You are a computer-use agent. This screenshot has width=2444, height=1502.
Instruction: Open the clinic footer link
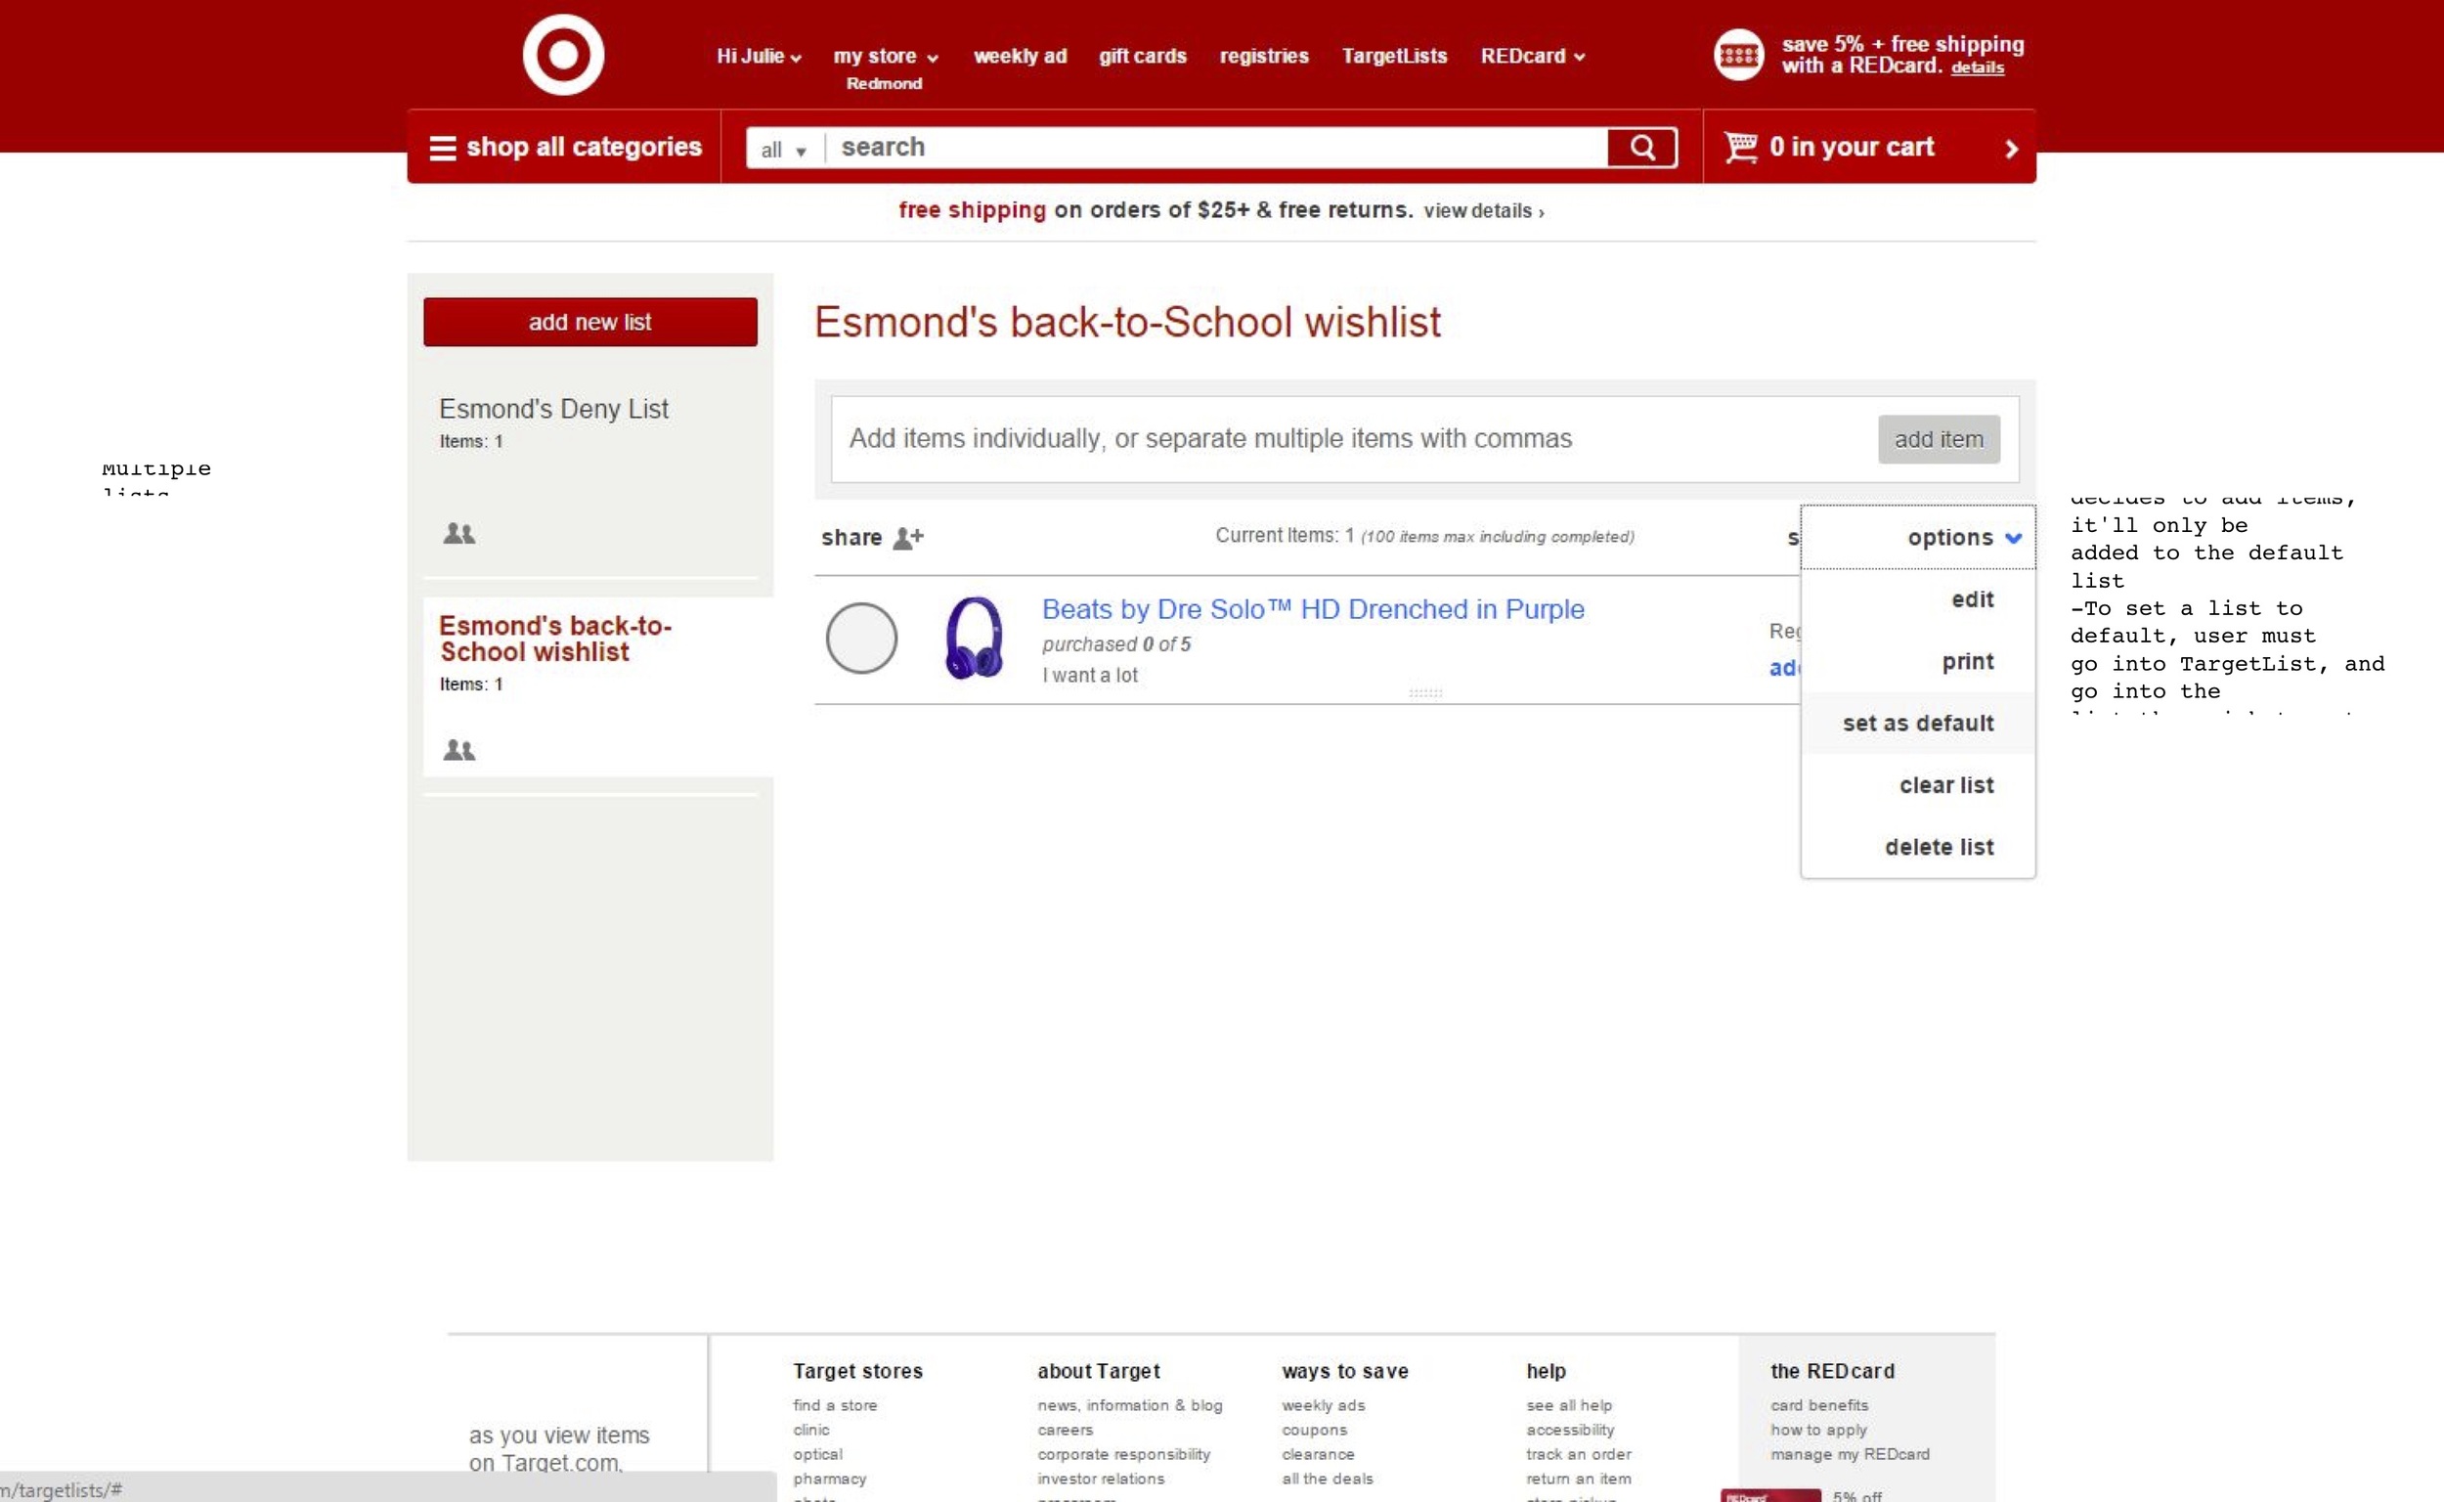pos(810,1430)
